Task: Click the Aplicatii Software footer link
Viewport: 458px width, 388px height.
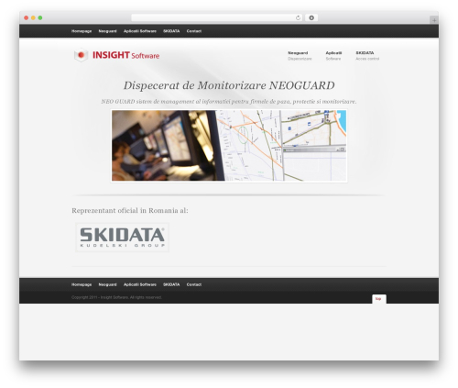Action: coord(140,284)
